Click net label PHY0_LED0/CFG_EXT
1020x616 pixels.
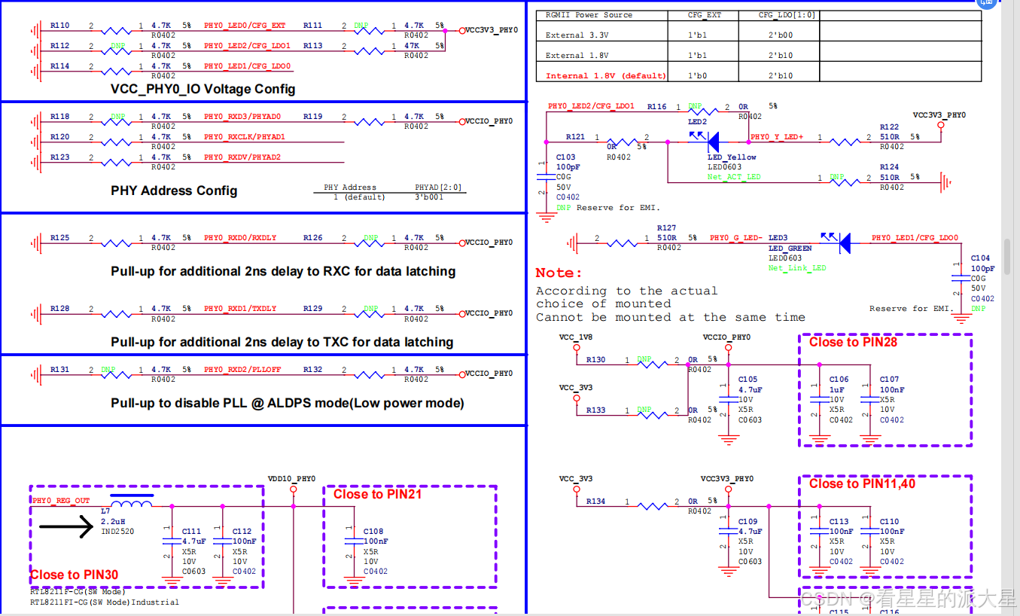click(245, 26)
